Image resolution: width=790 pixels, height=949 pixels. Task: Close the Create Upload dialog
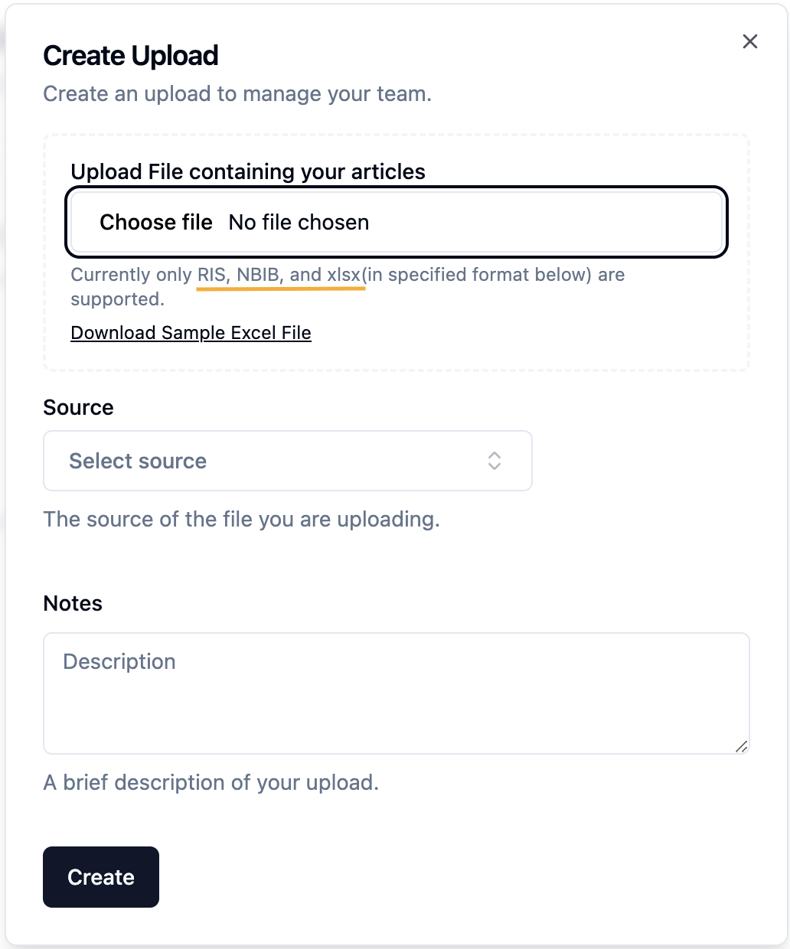click(750, 41)
